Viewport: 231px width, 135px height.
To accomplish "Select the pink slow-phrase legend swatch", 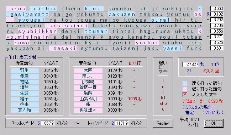I will pyautogui.click(x=185, y=89).
